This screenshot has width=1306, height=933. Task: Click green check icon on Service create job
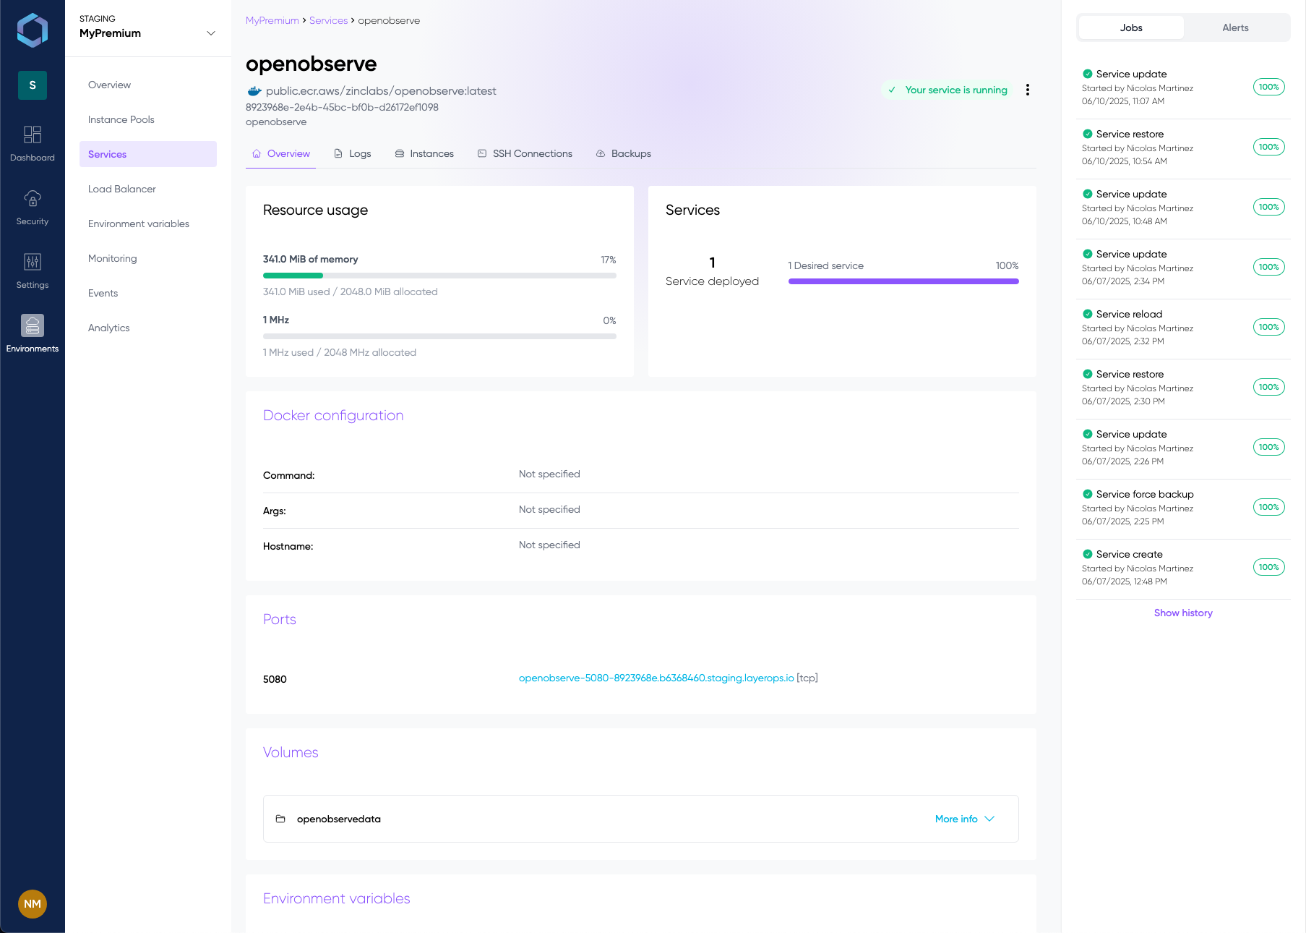pyautogui.click(x=1087, y=554)
